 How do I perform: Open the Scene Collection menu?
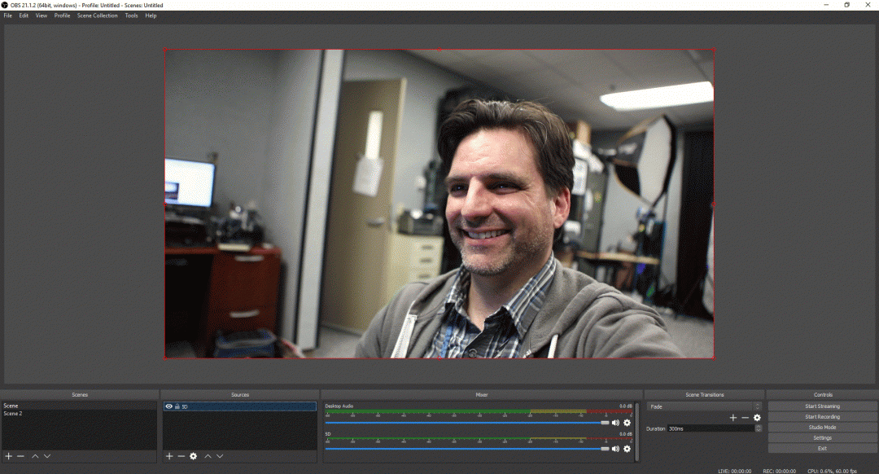point(97,15)
